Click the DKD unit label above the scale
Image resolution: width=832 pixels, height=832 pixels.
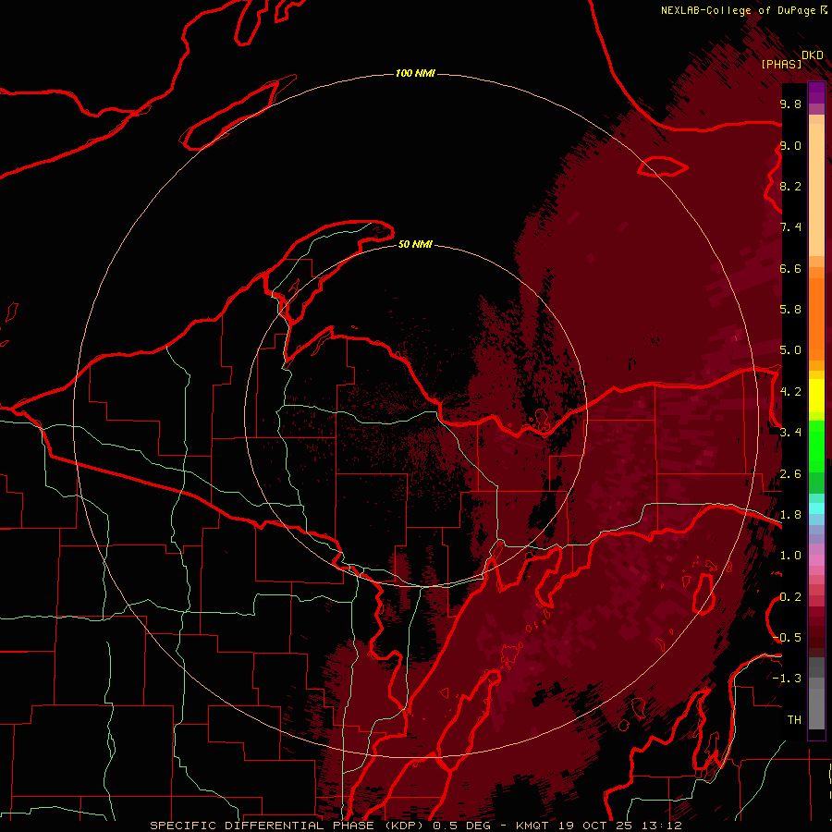(x=813, y=55)
